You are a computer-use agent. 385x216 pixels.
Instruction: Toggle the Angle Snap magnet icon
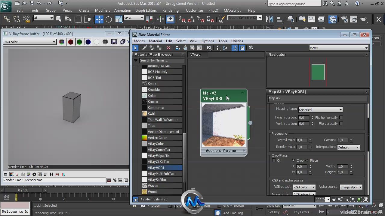[x=191, y=19]
